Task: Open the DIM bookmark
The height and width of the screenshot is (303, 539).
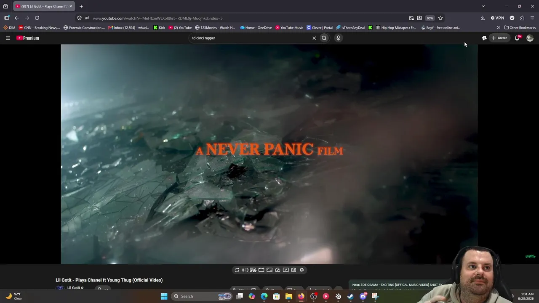Action: 9,28
